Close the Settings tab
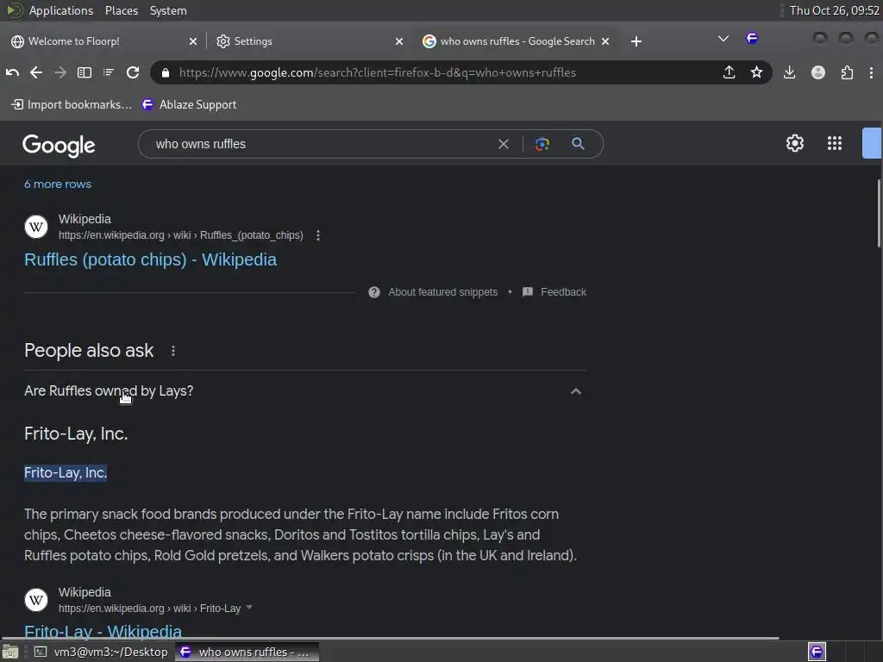This screenshot has width=883, height=662. 398,41
